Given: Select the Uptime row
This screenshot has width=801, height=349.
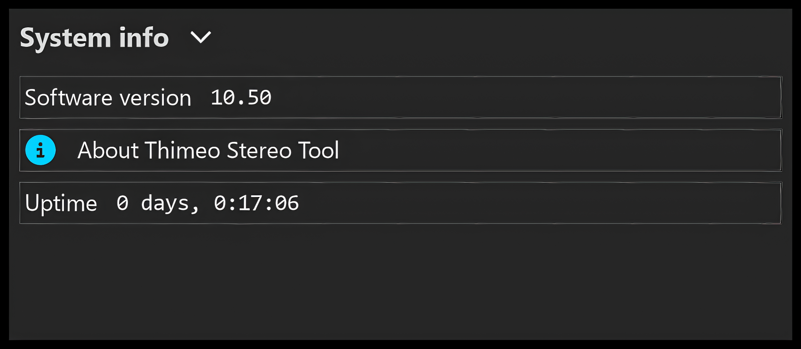Looking at the screenshot, I should [400, 203].
